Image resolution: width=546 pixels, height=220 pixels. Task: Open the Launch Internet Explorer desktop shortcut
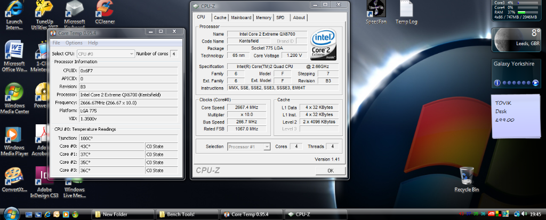click(14, 14)
